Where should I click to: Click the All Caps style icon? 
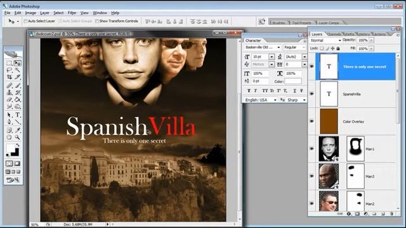point(265,91)
